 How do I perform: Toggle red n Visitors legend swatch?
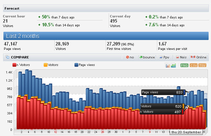pos(14,65)
